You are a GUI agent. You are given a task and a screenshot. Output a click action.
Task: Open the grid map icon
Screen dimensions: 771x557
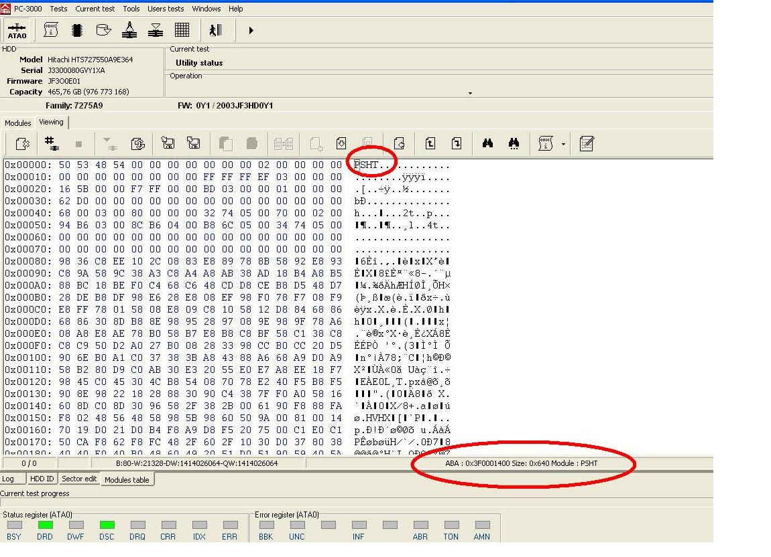(x=182, y=30)
